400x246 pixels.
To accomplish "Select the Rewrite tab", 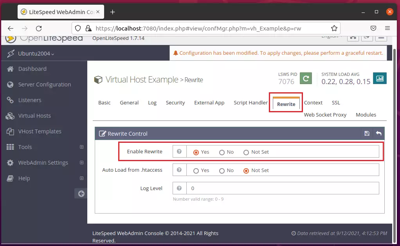I will coord(286,104).
